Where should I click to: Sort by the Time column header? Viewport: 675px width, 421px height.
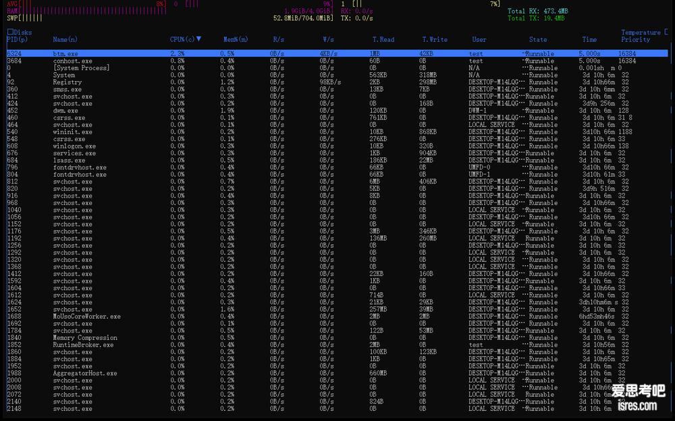pos(589,40)
